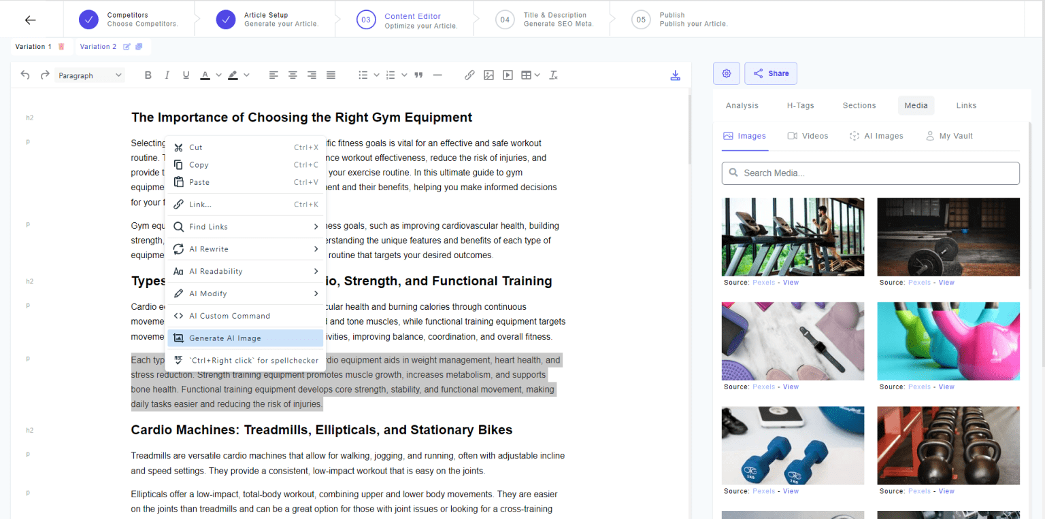This screenshot has width=1045, height=519.
Task: Click the insert image toolbar icon
Action: (488, 75)
